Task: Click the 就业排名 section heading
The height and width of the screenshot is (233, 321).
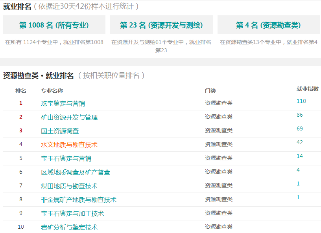Action: coord(17,6)
